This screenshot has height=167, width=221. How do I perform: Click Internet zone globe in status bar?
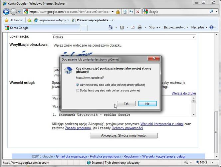89,162
